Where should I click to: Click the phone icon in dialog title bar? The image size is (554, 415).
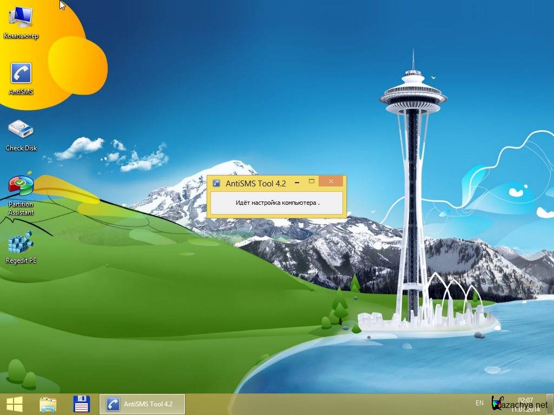216,183
